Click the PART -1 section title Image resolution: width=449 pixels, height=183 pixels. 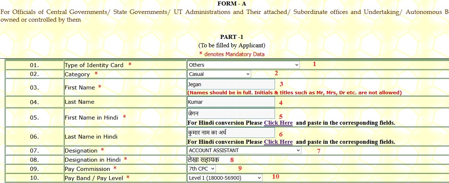[232, 37]
